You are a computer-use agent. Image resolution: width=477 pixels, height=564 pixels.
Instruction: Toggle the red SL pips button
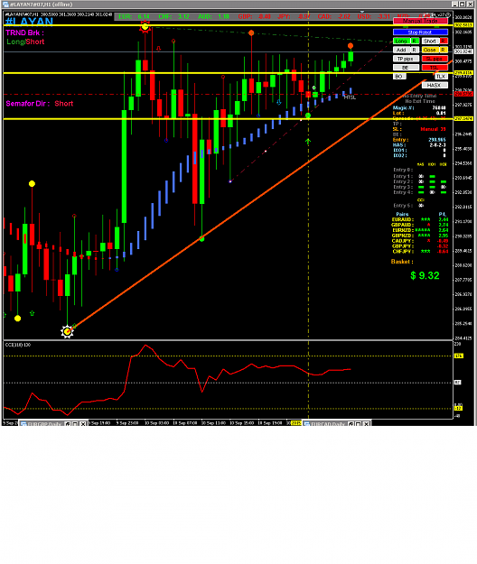coord(435,59)
